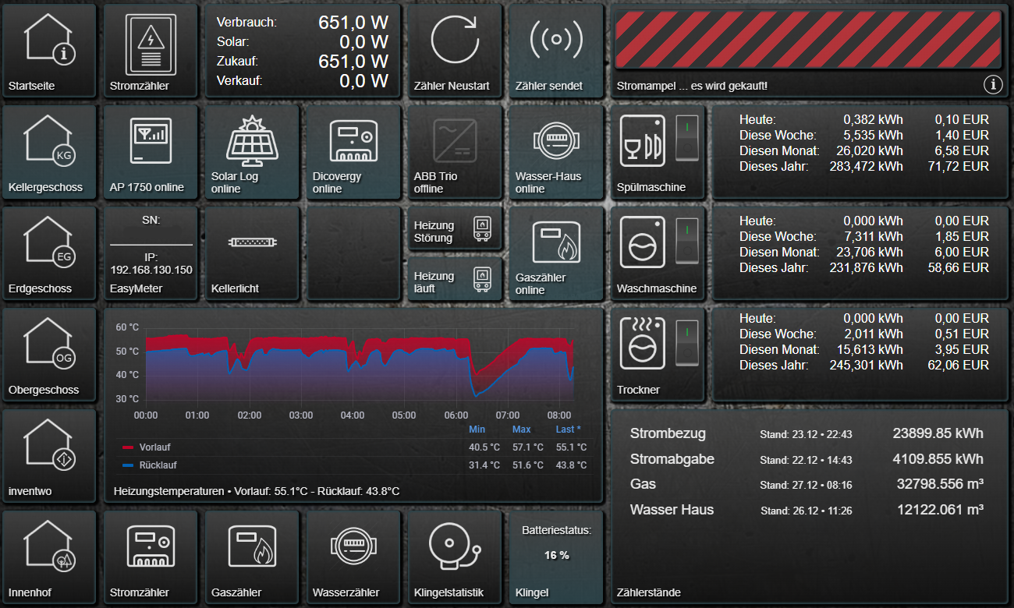Screen dimensions: 1014x608
Task: Click the AP 1750 online access point tile
Action: point(151,152)
